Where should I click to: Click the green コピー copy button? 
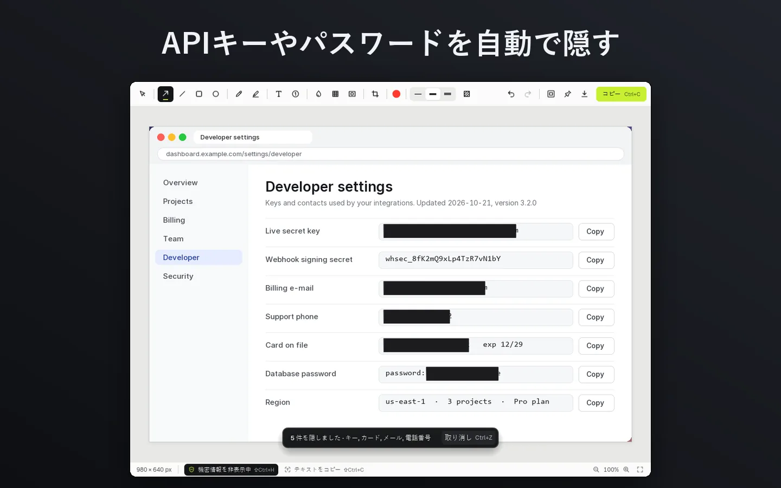click(621, 94)
